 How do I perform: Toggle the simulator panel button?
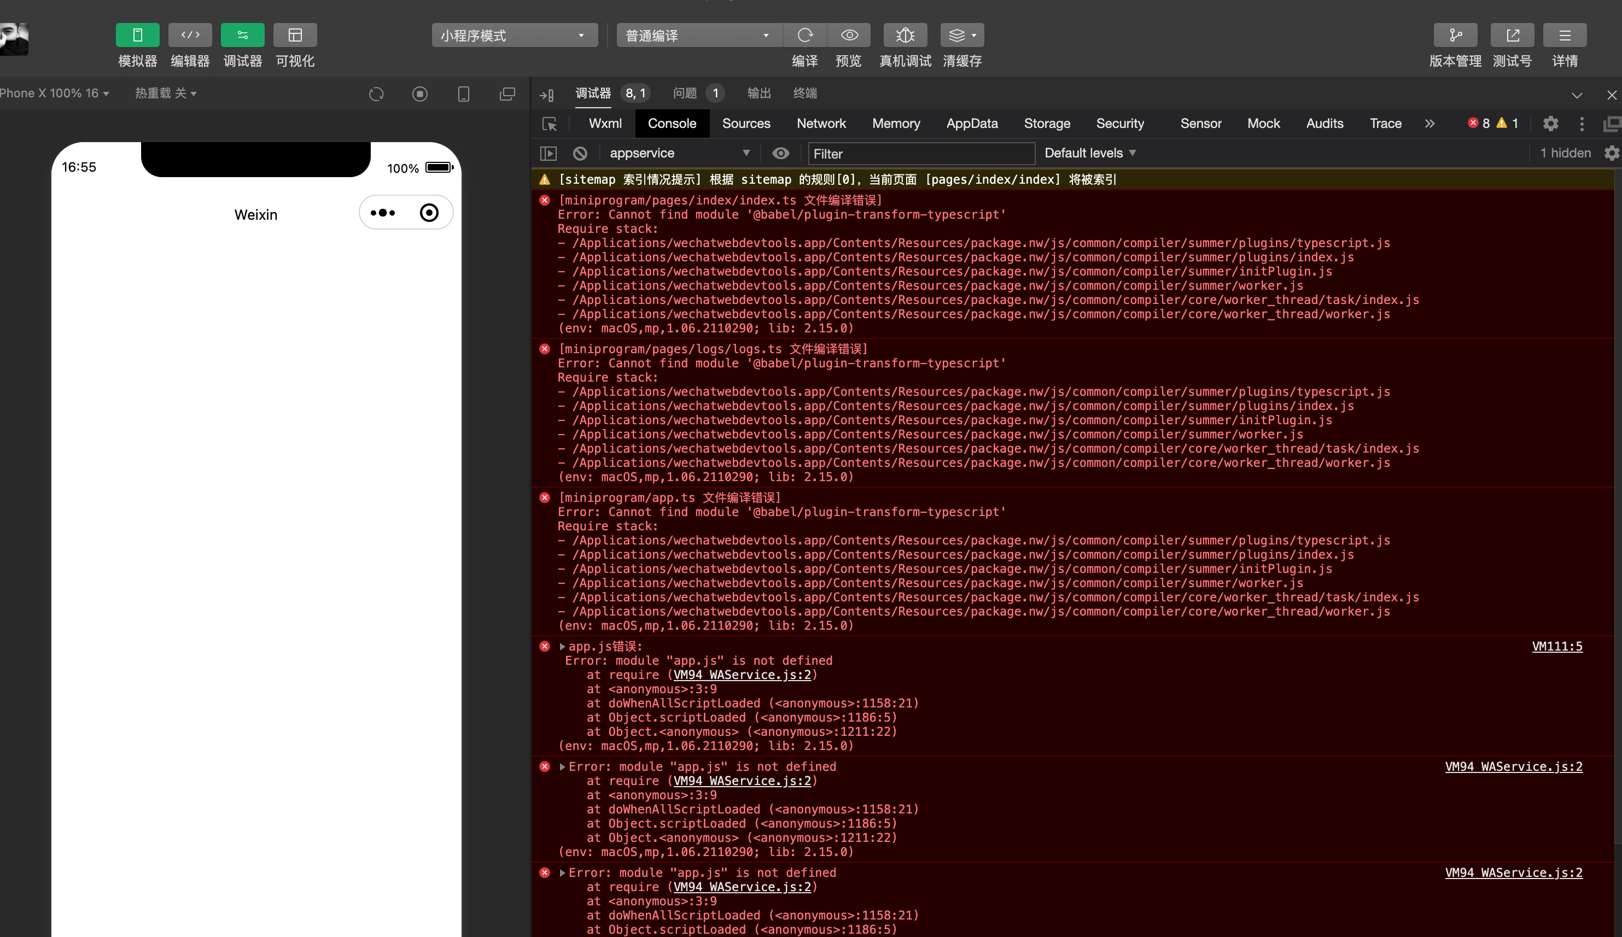137,36
